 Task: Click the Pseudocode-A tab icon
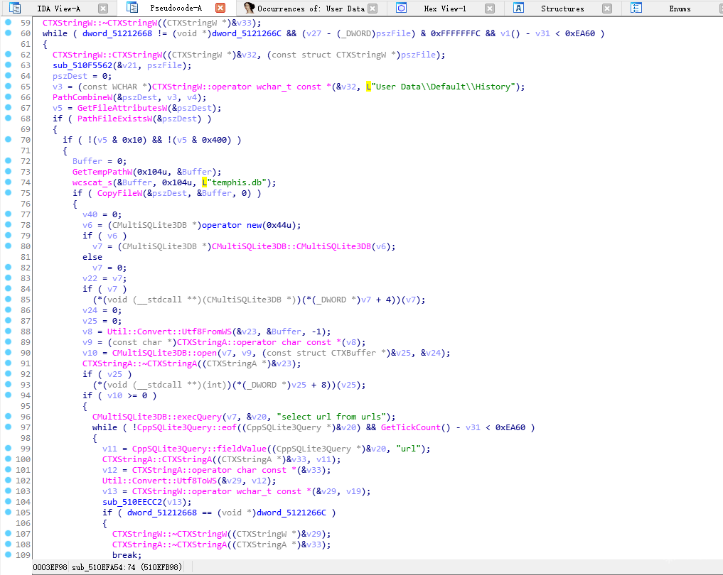132,7
